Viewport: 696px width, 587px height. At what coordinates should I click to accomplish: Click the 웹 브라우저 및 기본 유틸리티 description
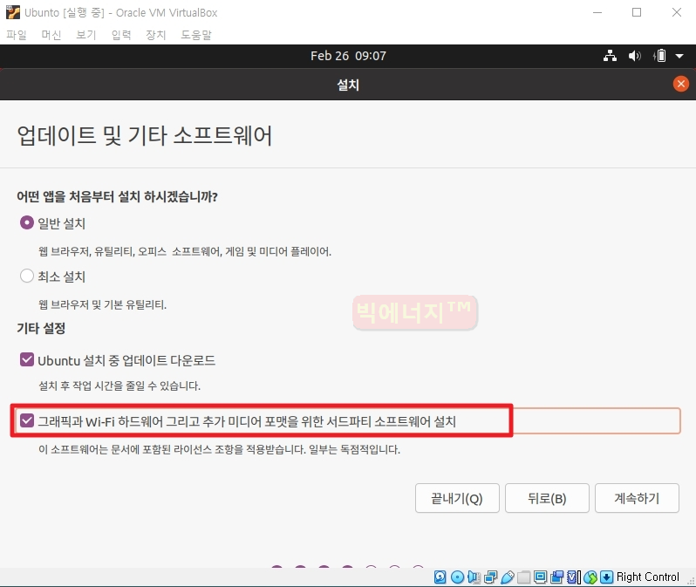[103, 304]
